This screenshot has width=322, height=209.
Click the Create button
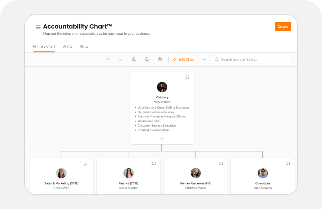[x=283, y=26]
